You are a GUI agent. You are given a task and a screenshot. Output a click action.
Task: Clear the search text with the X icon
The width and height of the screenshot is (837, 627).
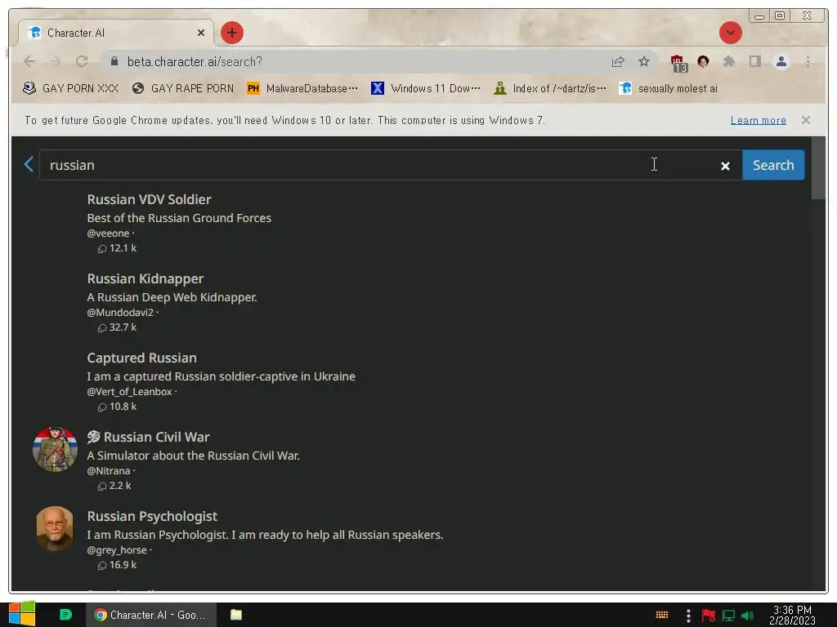tap(725, 166)
